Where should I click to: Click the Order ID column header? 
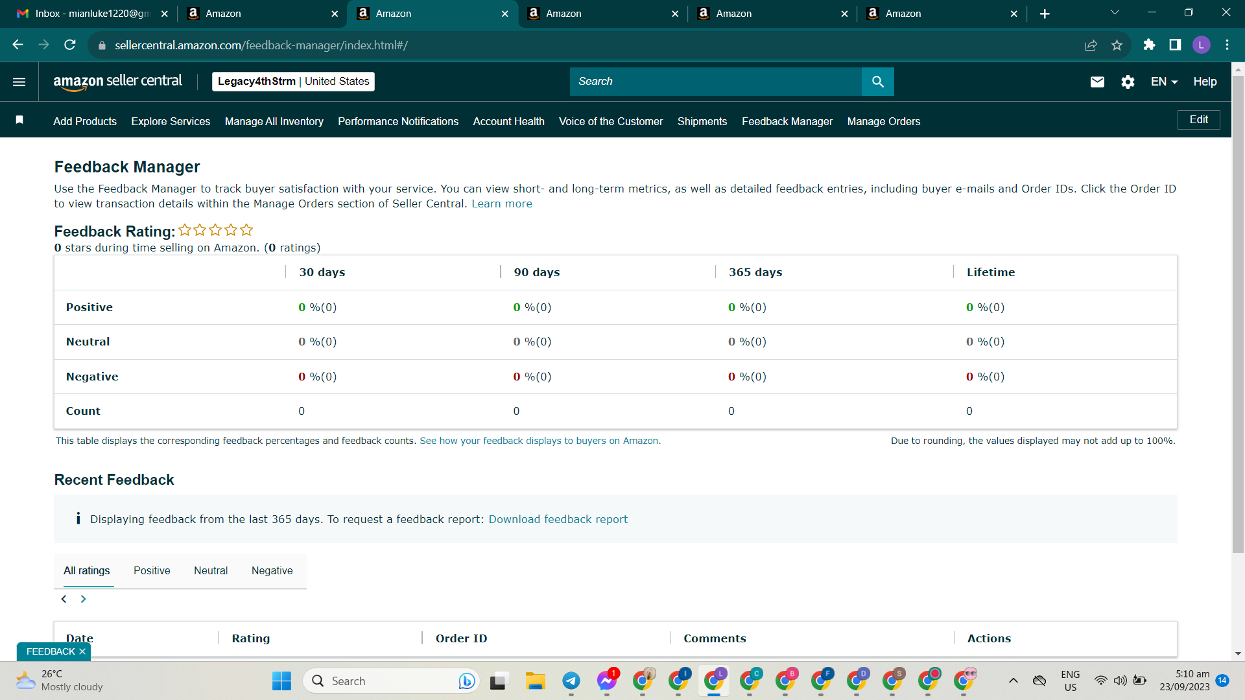tap(461, 638)
